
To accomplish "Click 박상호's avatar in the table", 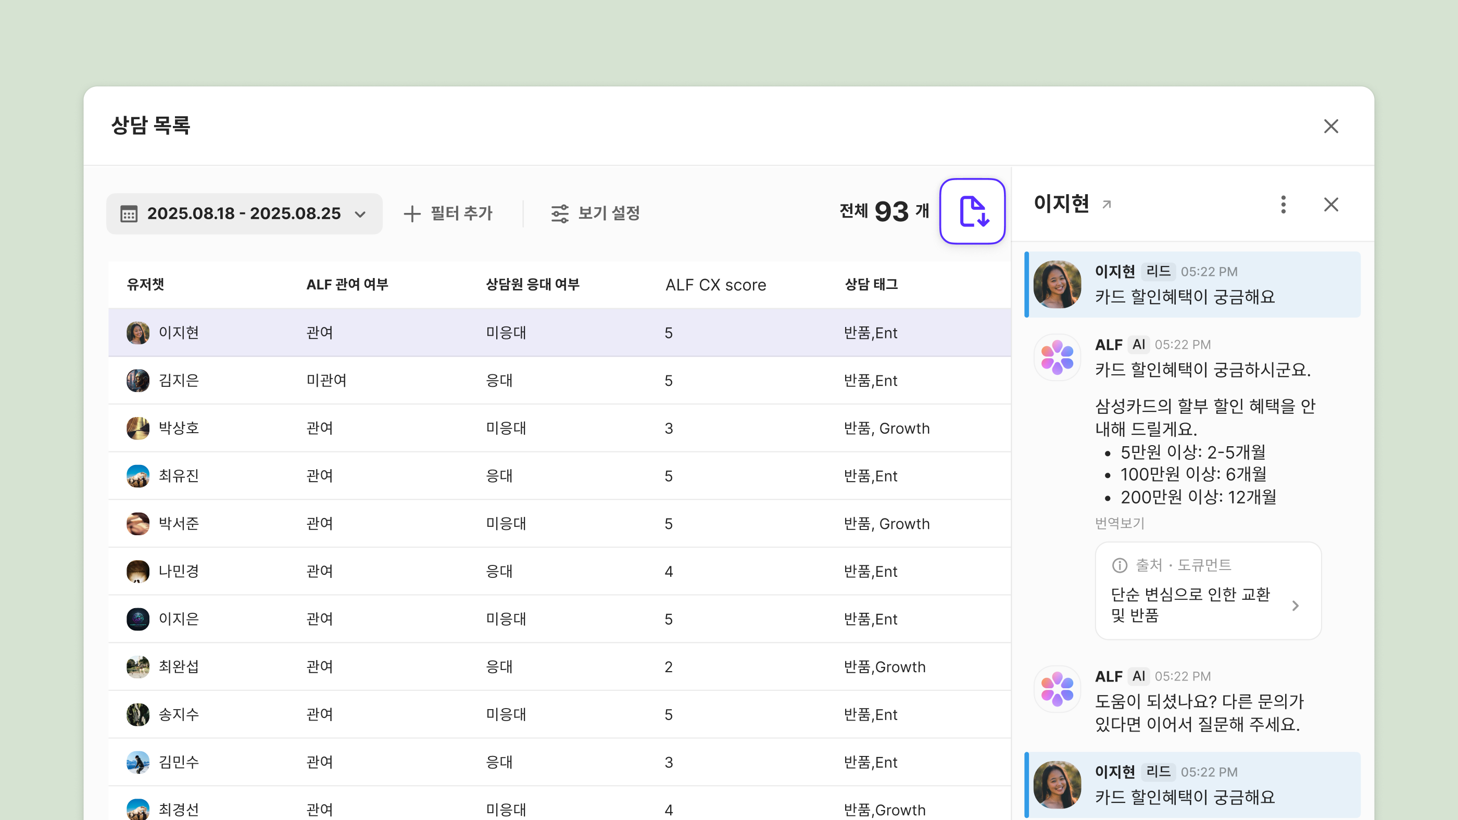I will (x=138, y=428).
